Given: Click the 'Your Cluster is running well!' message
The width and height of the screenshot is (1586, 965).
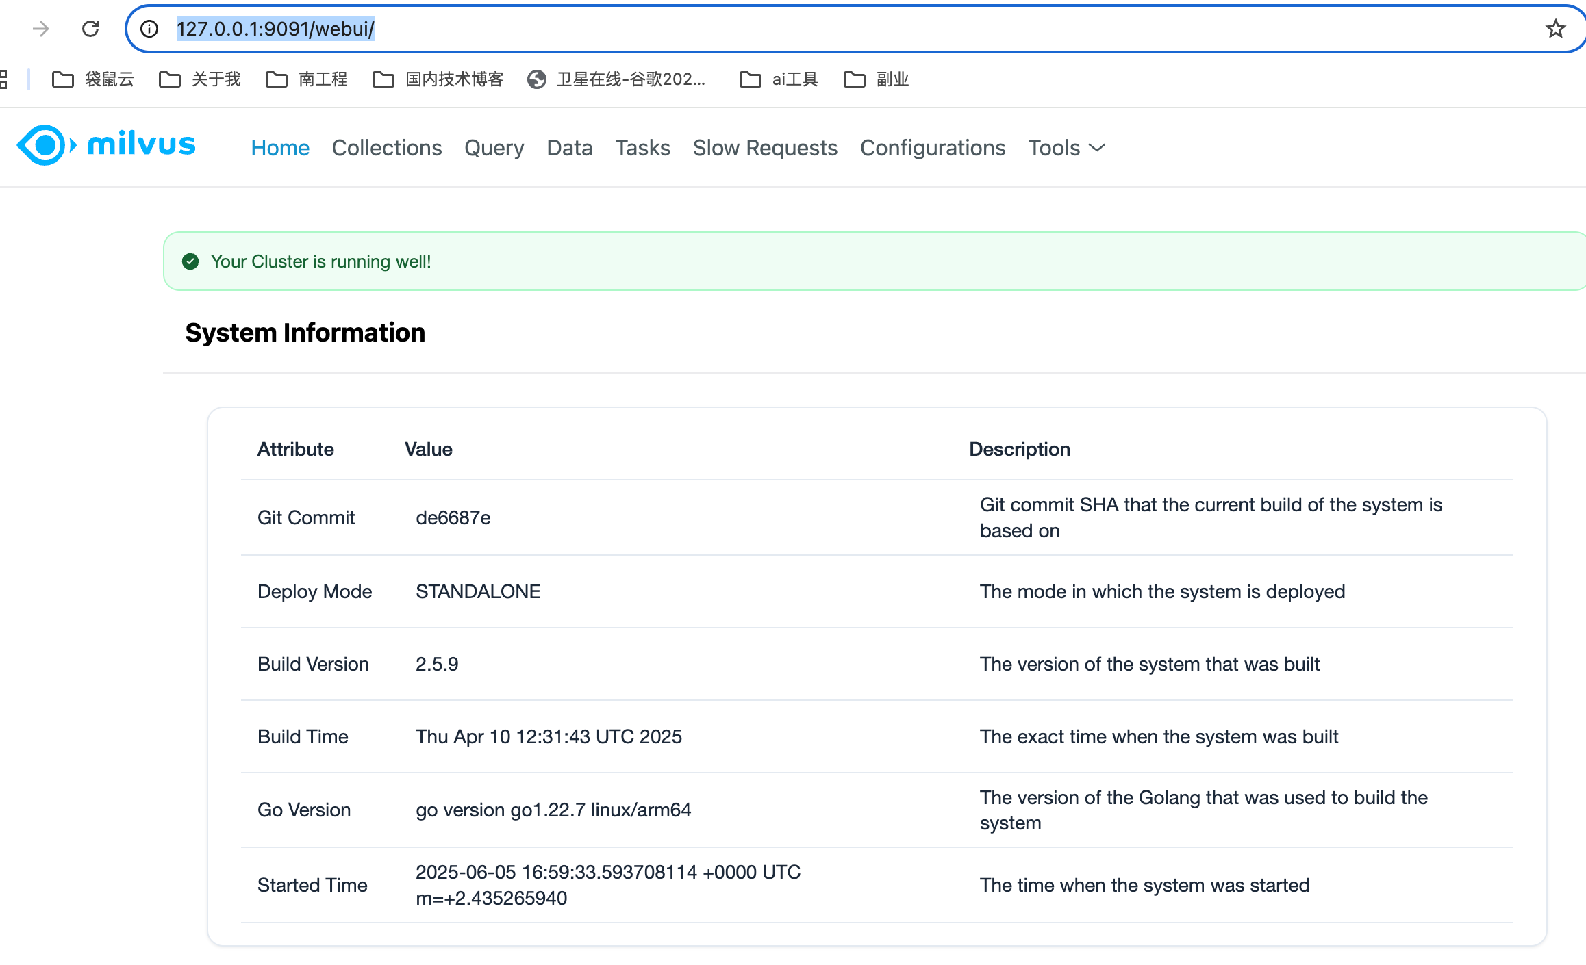Looking at the screenshot, I should point(320,261).
